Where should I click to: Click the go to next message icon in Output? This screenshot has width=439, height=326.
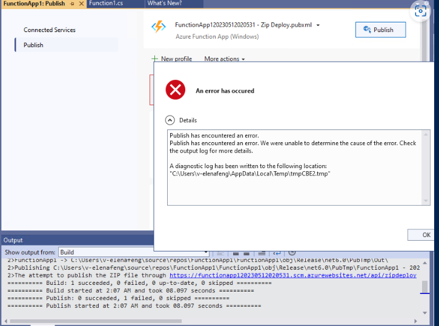coord(246,253)
